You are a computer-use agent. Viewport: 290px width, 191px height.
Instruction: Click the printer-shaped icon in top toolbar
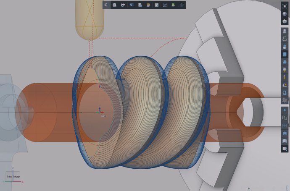[123, 5]
